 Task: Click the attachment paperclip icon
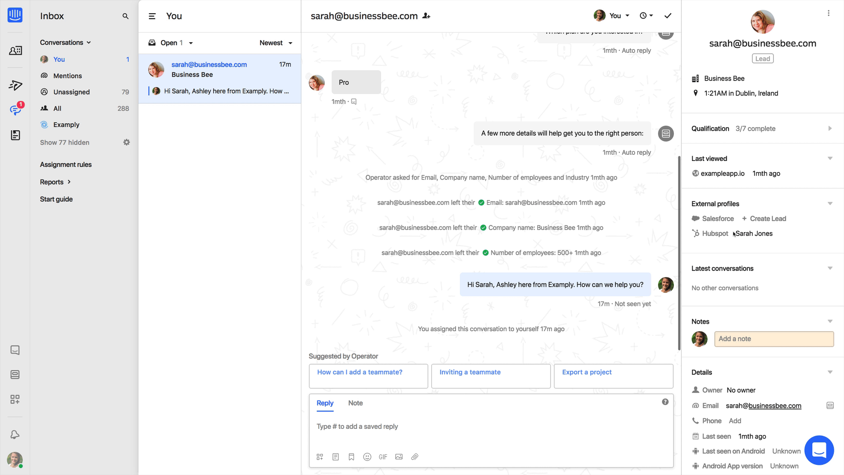point(415,457)
